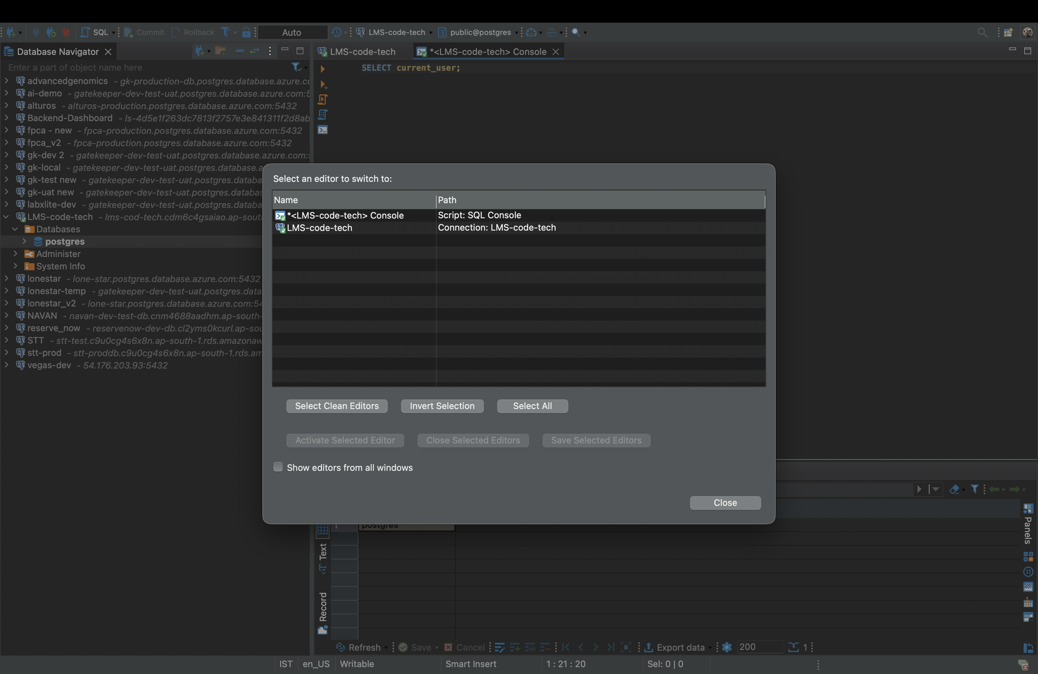
Task: Click the filter icon in Database Navigator
Action: (x=296, y=67)
